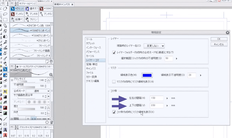This screenshot has height=138, width=232.
Task: Expand the 間隔 plus expander
Action: point(12,119)
